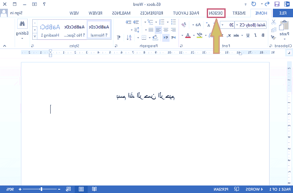
Task: Open the DESIGN ribbon tab
Action: [216, 13]
